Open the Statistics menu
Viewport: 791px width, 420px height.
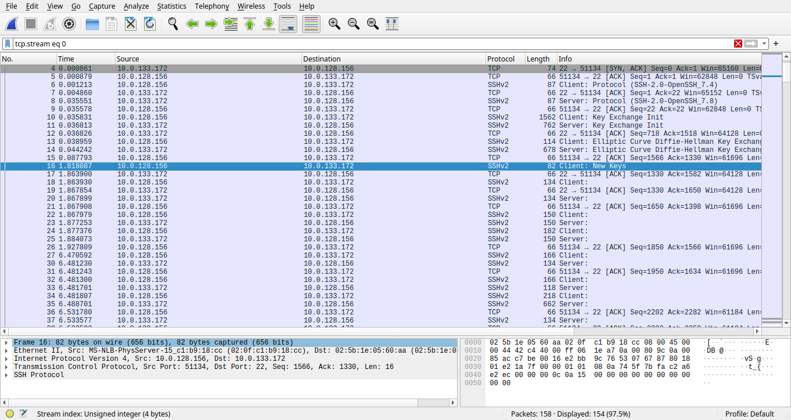click(x=171, y=6)
